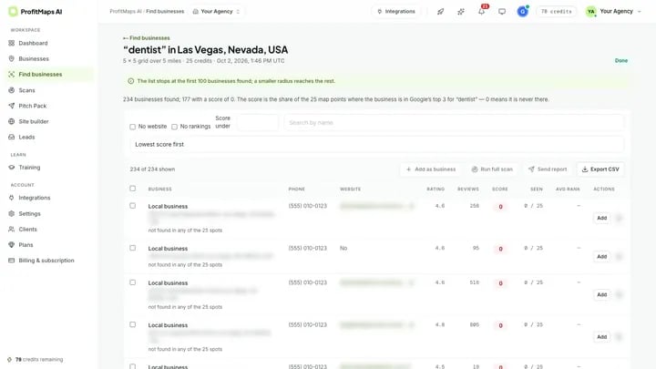Click the ProfitMaps AI logo icon
This screenshot has height=369, width=656.
click(13, 12)
